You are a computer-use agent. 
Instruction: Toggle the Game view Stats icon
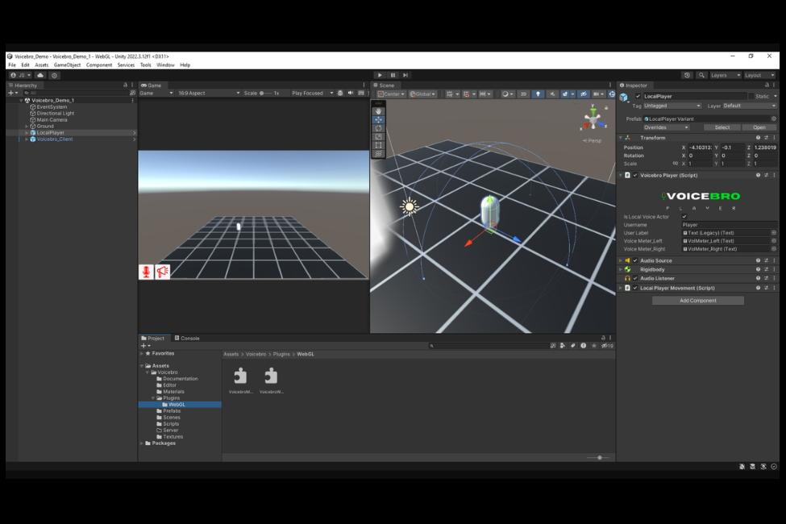point(361,94)
